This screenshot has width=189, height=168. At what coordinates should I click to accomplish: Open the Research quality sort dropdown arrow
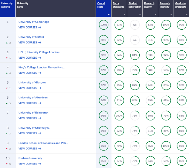click(156, 15)
